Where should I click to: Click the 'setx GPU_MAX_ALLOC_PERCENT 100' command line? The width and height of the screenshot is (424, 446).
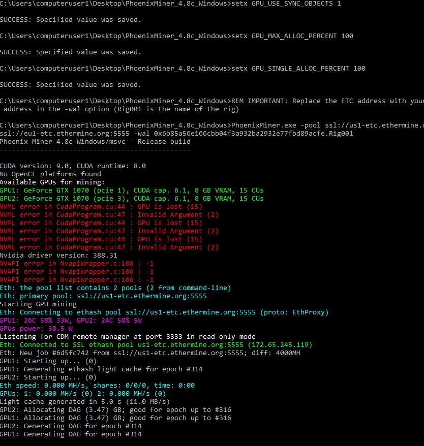pyautogui.click(x=176, y=36)
